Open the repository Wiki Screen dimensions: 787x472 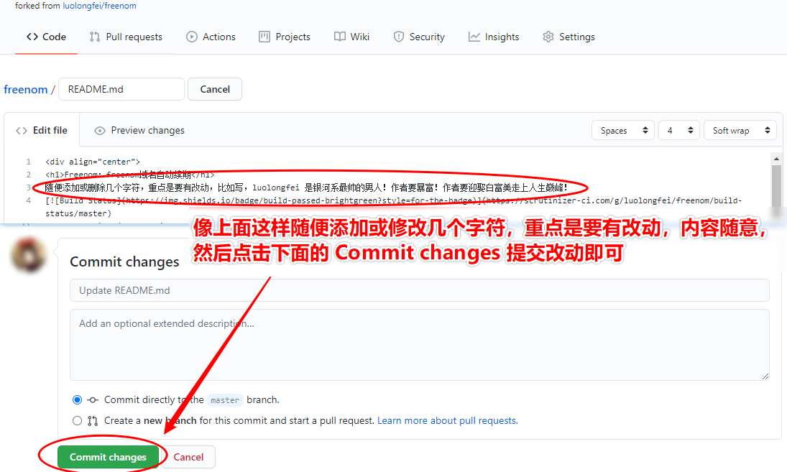351,37
